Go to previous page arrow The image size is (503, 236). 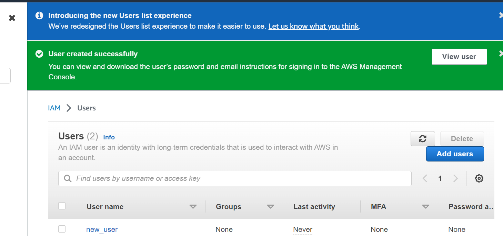(x=425, y=178)
